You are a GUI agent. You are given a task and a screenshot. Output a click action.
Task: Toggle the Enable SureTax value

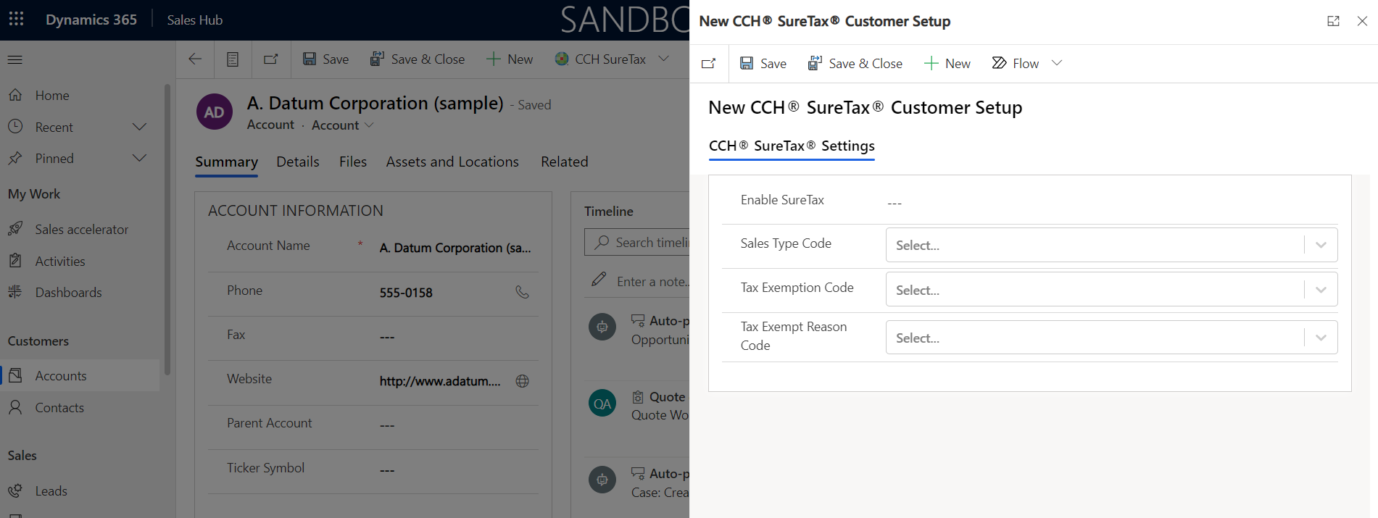tap(895, 203)
